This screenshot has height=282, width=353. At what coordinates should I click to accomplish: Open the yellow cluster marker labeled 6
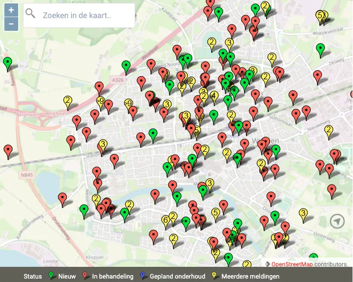[x=165, y=221]
